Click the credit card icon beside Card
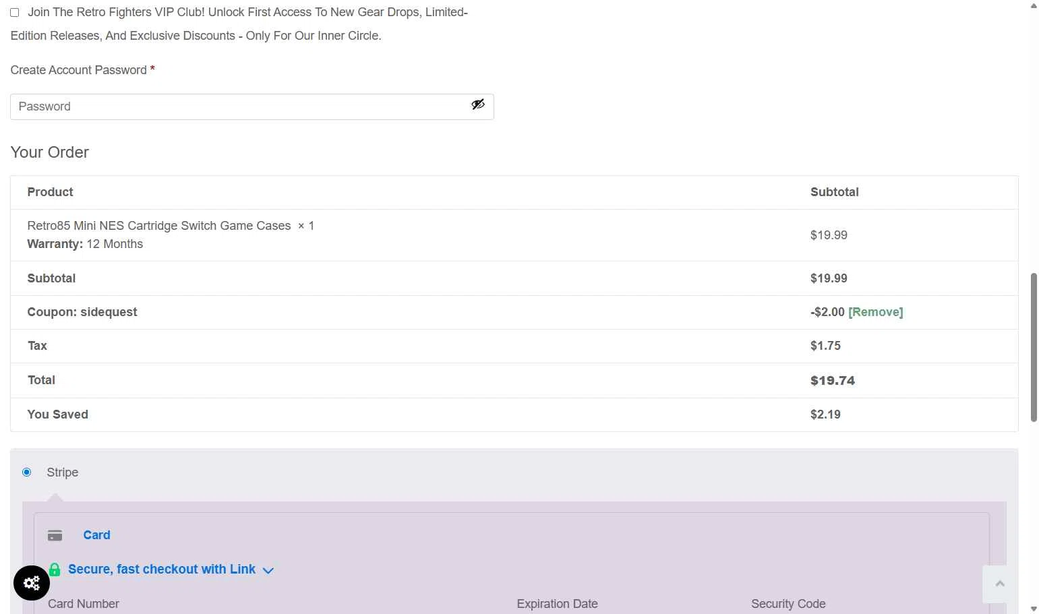The image size is (1039, 614). (x=55, y=535)
